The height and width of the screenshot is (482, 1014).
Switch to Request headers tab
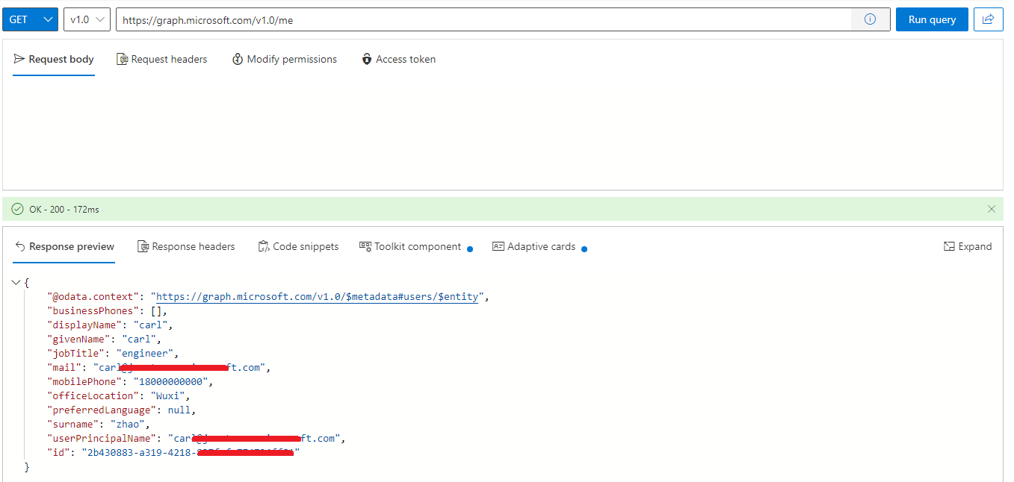(162, 59)
